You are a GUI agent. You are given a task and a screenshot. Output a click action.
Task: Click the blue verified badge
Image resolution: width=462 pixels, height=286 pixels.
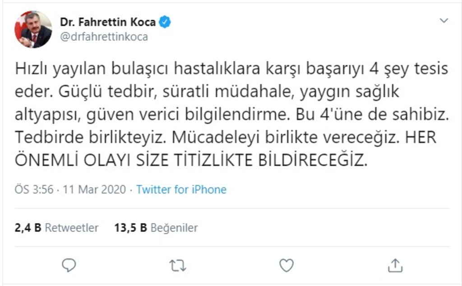(164, 22)
